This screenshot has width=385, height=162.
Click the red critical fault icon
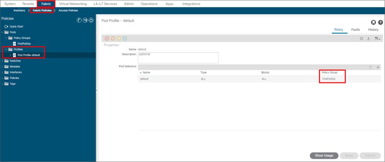pos(107,38)
